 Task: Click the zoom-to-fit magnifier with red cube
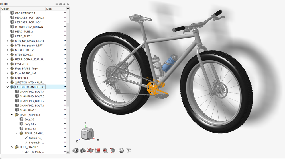pyautogui.click(x=105, y=150)
